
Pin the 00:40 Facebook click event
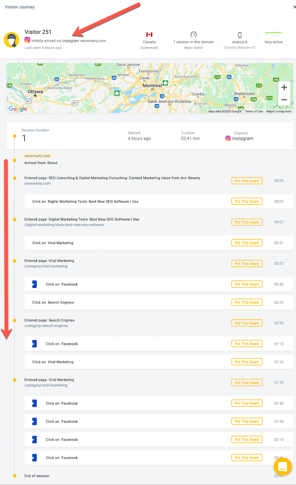pyautogui.click(x=247, y=284)
